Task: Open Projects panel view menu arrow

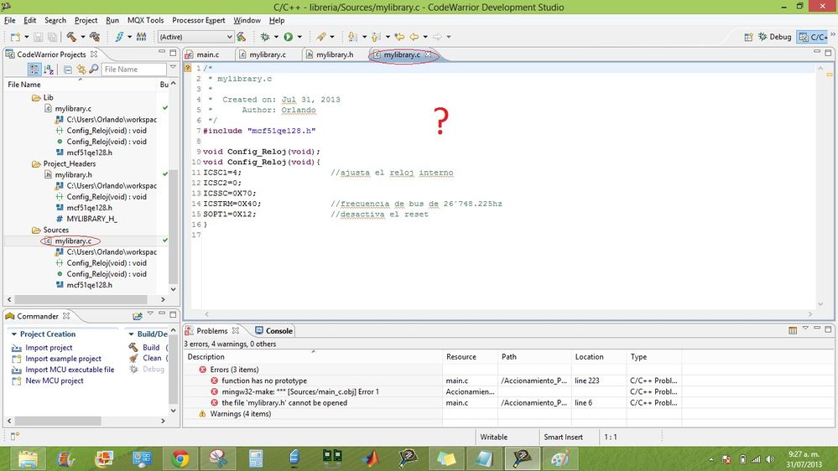Action: pyautogui.click(x=173, y=67)
